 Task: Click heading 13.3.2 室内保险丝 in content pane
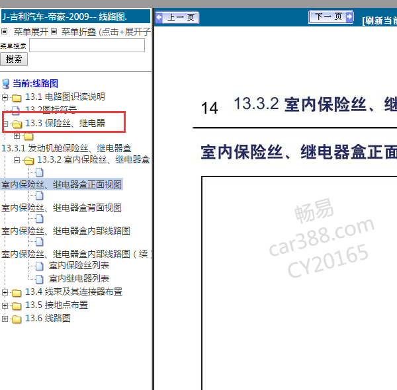tap(315, 104)
